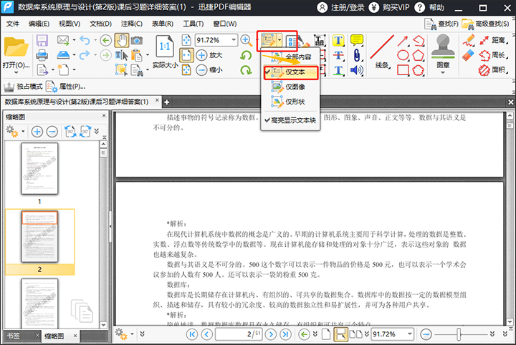The height and width of the screenshot is (345, 516).
Task: Switch to the 书签 bookmarks tab
Action: coord(14,335)
